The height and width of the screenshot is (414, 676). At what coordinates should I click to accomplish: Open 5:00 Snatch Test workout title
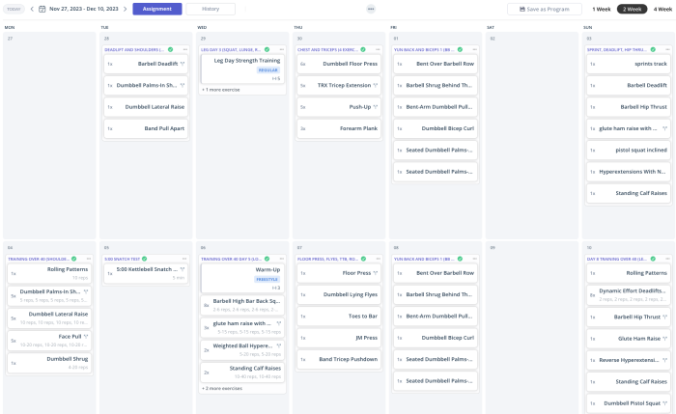point(122,260)
